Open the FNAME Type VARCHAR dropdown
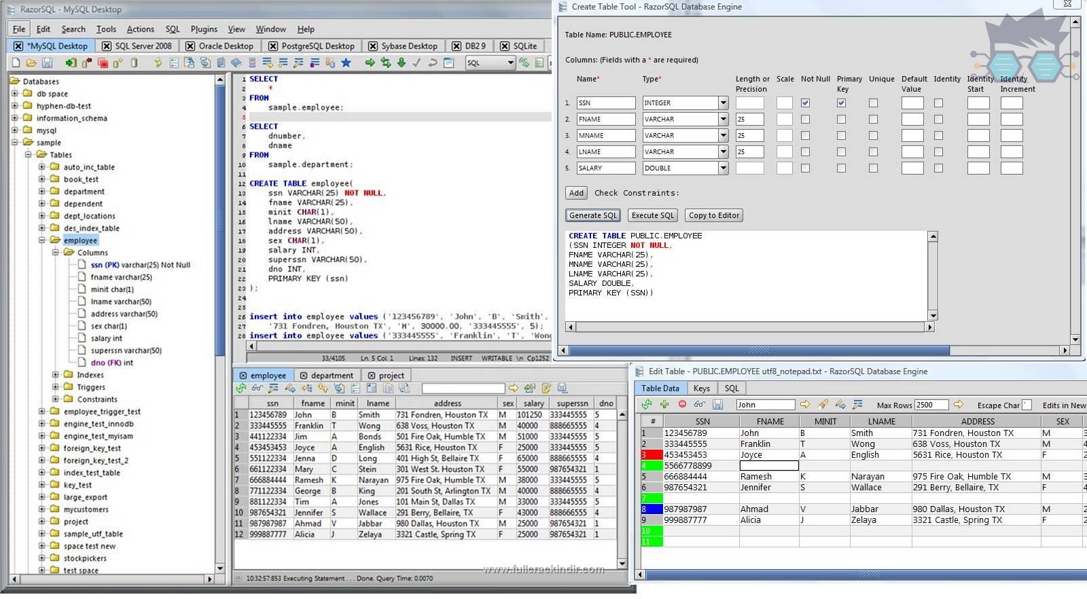The width and height of the screenshot is (1087, 599). click(723, 120)
